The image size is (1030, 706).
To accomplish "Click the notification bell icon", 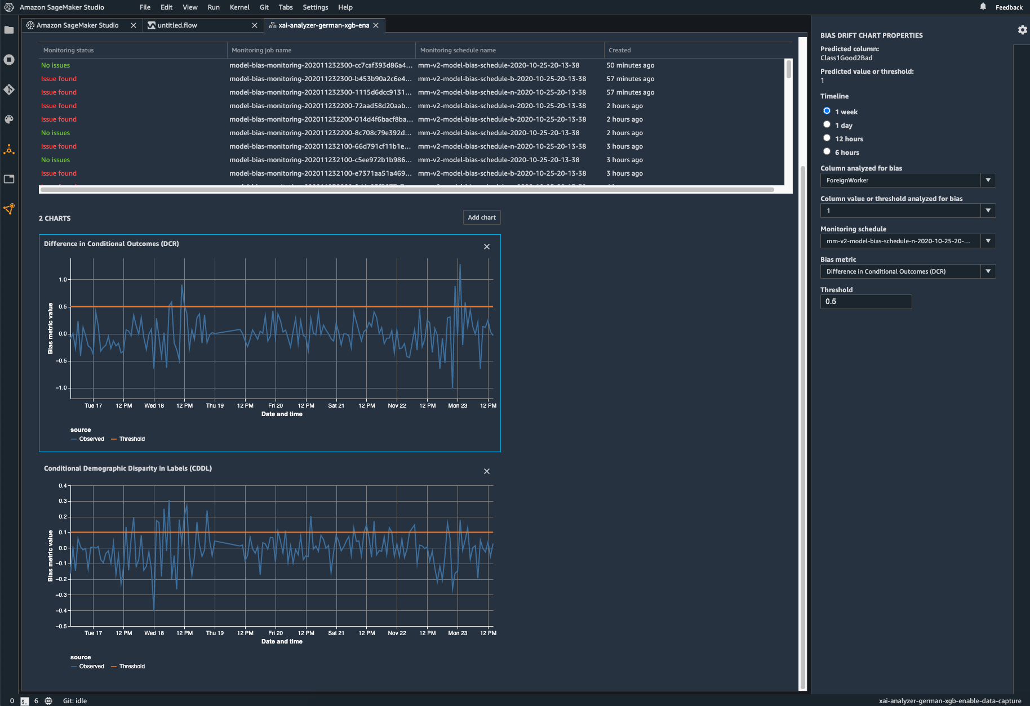I will coord(983,7).
